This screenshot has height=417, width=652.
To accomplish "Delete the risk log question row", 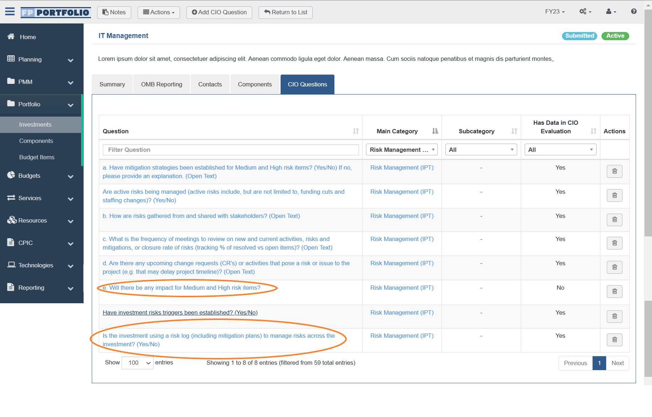I will [614, 340].
